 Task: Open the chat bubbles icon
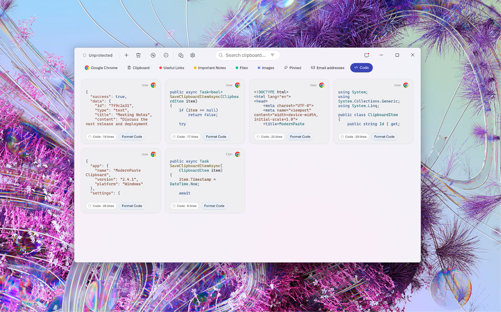tap(181, 55)
